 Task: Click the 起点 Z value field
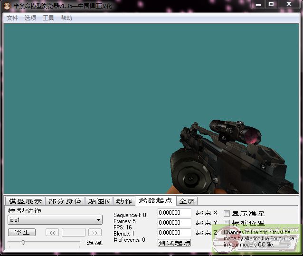[174, 233]
